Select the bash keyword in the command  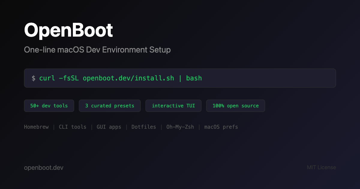coord(194,78)
